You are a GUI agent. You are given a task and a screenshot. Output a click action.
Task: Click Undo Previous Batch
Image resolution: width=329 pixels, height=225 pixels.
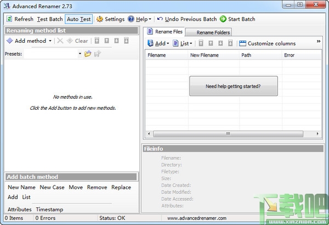(x=187, y=19)
